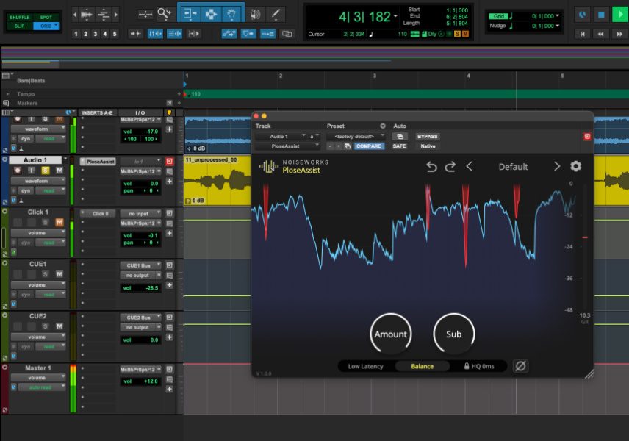Mute the Audio 1 track
This screenshot has width=629, height=441.
[x=60, y=170]
